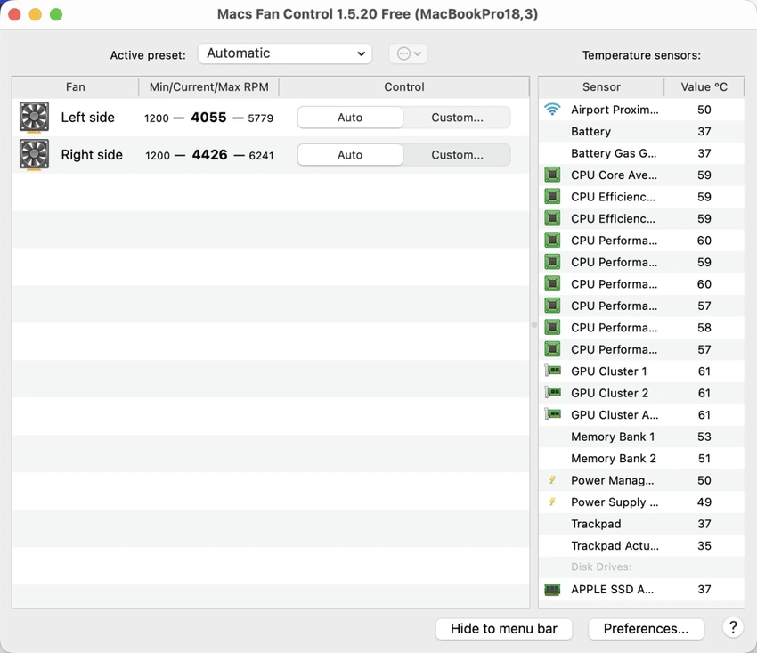757x653 pixels.
Task: Click the Value °C column header
Action: (704, 86)
